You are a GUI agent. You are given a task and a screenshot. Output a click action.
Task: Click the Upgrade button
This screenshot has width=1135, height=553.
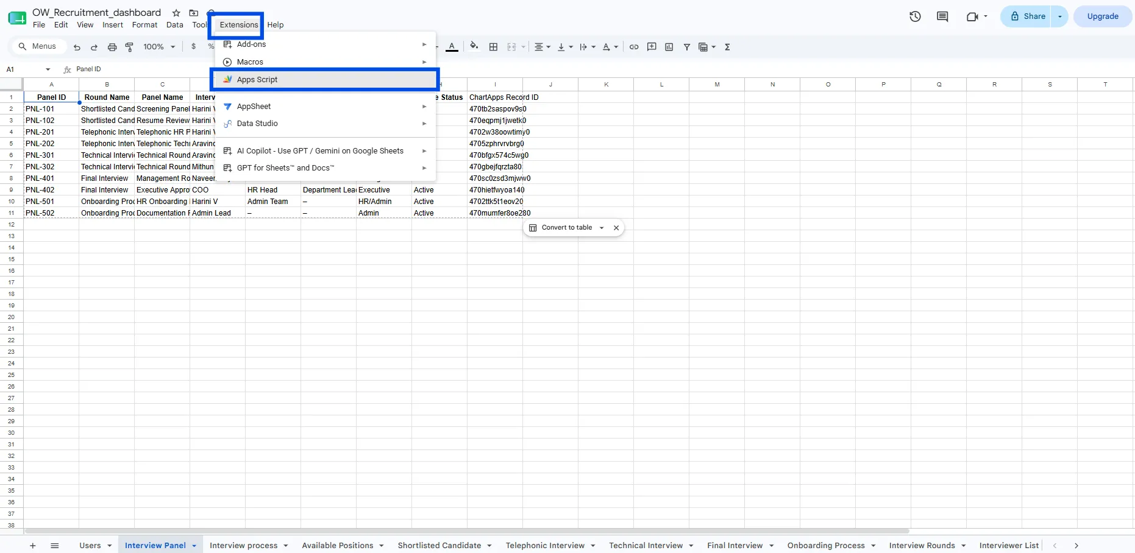[x=1103, y=16]
